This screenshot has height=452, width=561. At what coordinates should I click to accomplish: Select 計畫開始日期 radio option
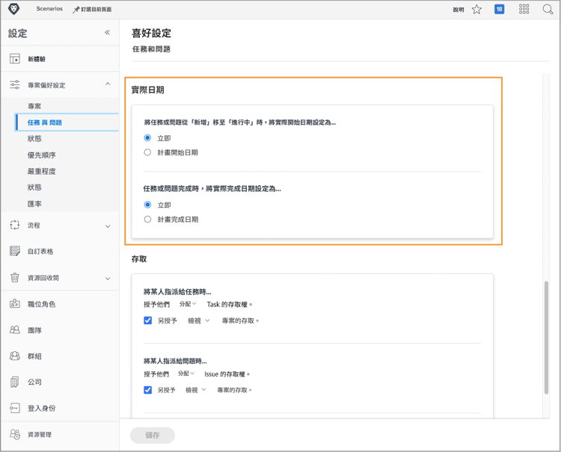click(147, 152)
